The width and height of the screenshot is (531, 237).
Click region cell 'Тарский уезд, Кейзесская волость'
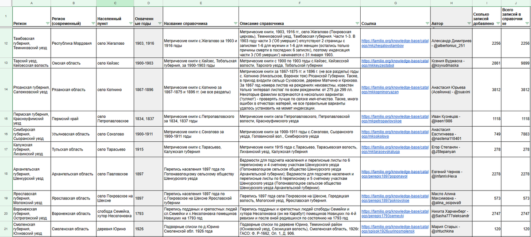pyautogui.click(x=31, y=62)
